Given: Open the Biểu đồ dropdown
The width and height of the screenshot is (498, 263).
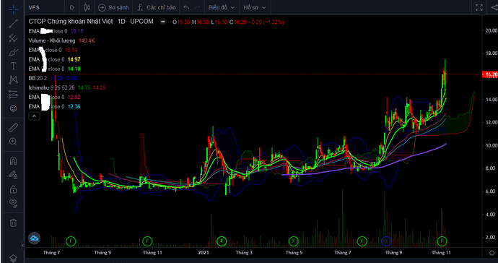Looking at the screenshot, I should [222, 7].
